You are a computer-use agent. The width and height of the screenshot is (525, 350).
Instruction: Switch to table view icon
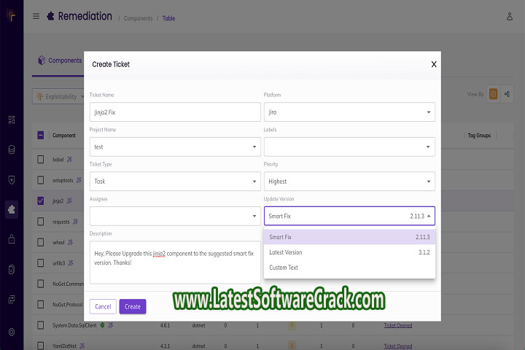(x=494, y=94)
